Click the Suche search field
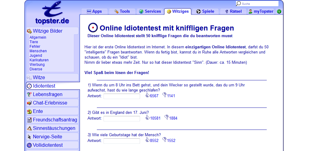309x151 pixels. (257, 4)
